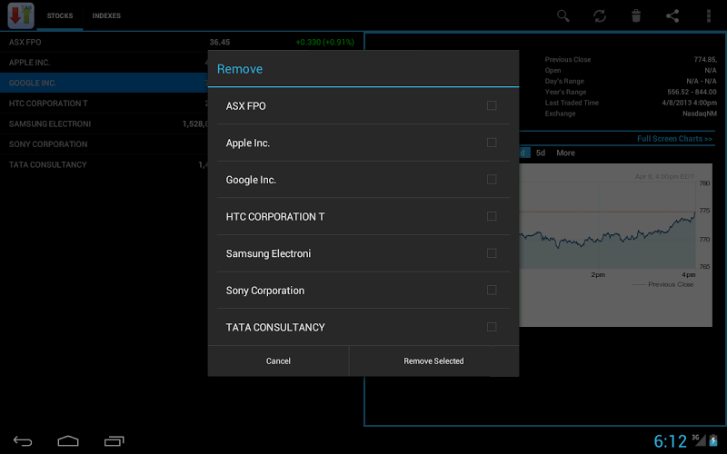Tap the Previous Close value 774.85

[705, 59]
